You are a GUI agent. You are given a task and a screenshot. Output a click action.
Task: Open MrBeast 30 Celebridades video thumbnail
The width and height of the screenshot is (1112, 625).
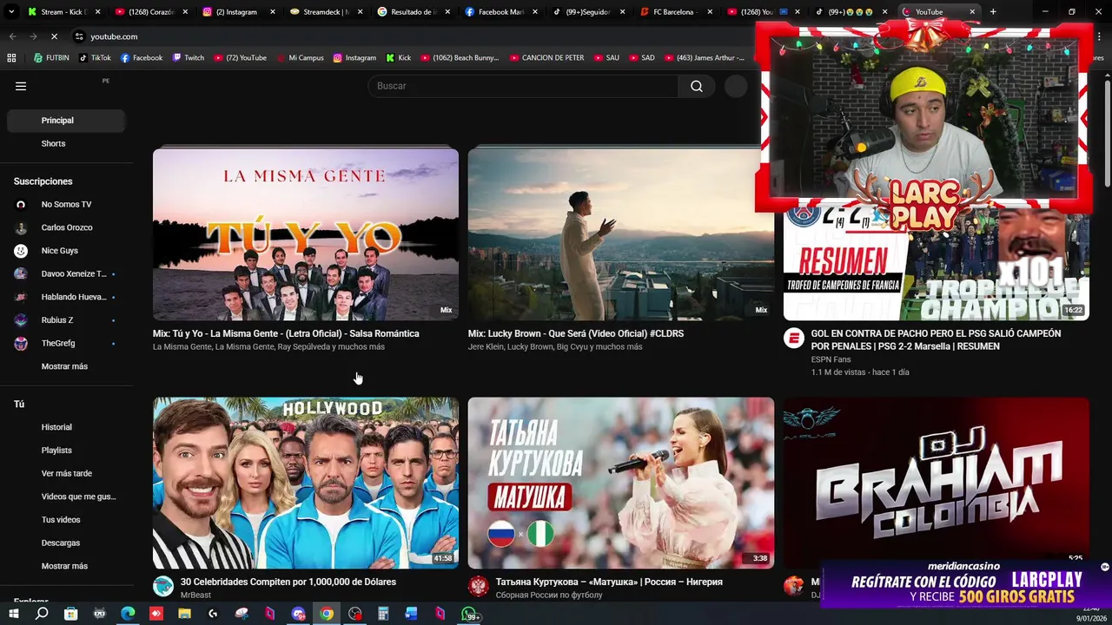tap(306, 483)
